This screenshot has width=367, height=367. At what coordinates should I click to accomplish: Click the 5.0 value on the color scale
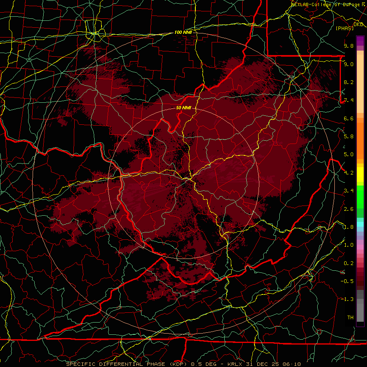(349, 155)
